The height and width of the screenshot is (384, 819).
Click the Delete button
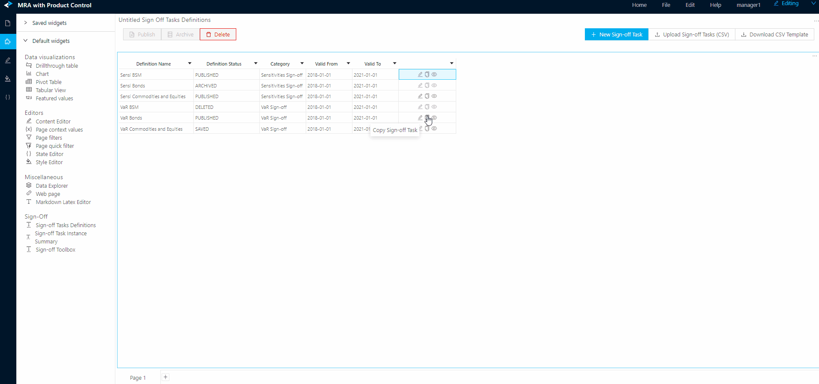218,34
